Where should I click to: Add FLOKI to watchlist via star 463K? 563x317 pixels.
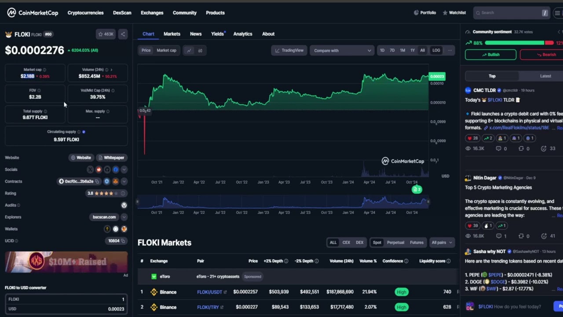106,34
